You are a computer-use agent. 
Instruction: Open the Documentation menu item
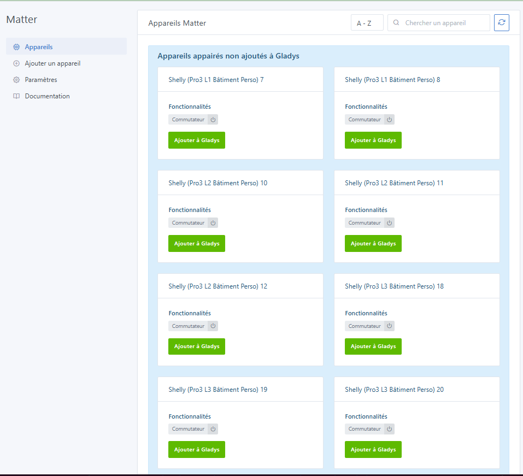[47, 96]
